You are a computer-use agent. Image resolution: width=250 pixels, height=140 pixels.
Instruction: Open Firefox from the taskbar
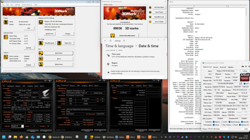(21, 137)
